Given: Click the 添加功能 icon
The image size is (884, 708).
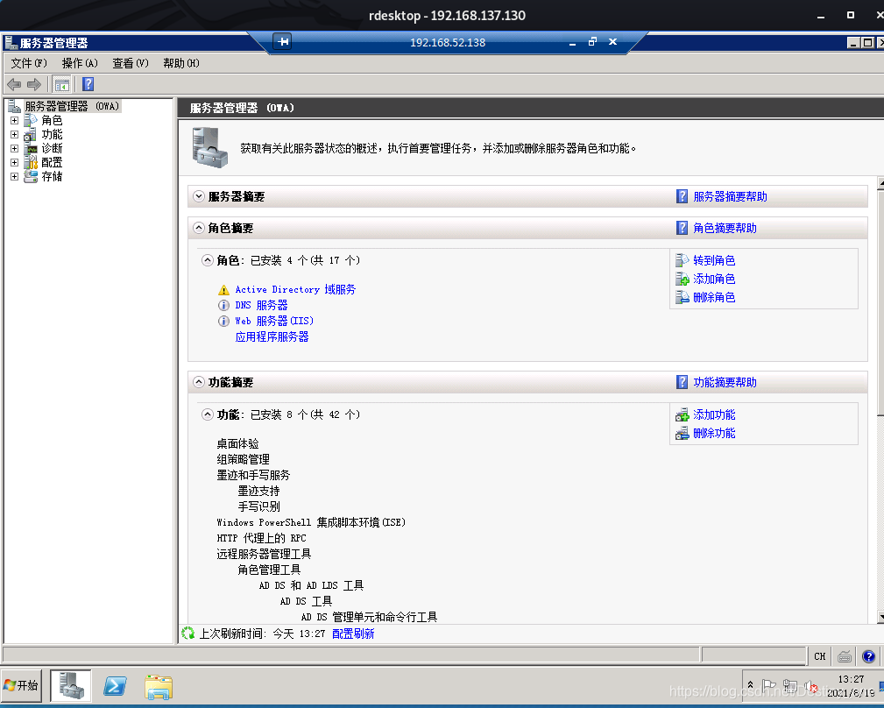Looking at the screenshot, I should tap(682, 414).
